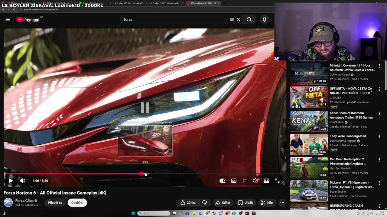The image size is (387, 217).
Task: Open the YouTube hamburger guide menu
Action: [8, 20]
